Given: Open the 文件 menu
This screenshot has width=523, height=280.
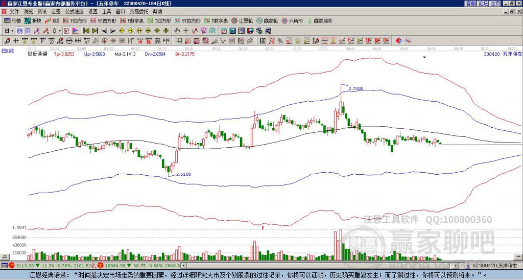Looking at the screenshot, I should (x=14, y=12).
